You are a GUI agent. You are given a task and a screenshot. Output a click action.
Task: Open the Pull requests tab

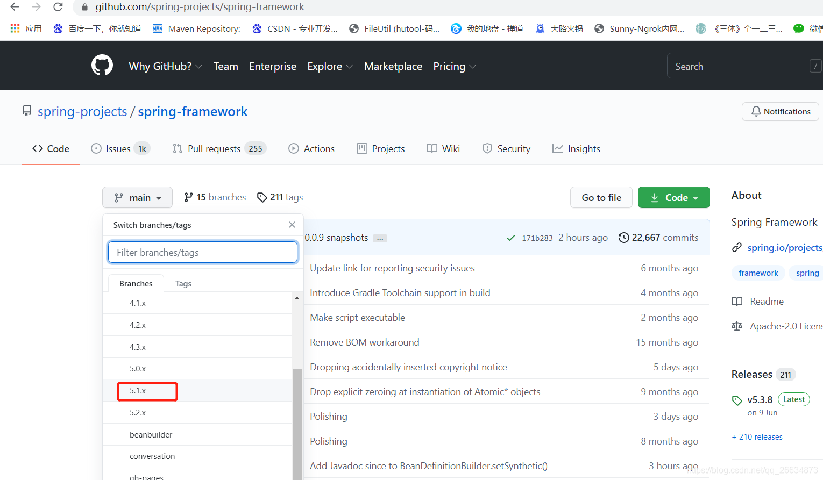[x=219, y=148]
